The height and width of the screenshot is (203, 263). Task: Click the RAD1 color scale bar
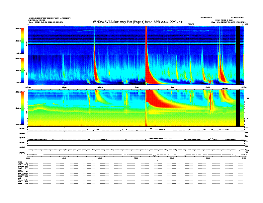(x=23, y=70)
